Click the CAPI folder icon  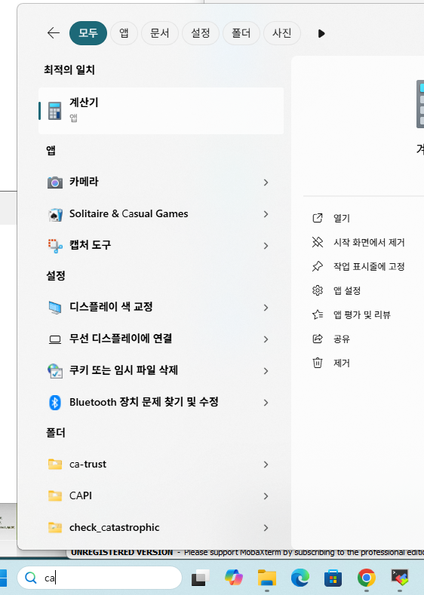click(x=55, y=495)
